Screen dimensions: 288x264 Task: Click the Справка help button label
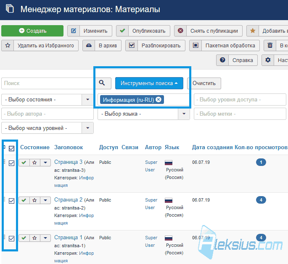[x=243, y=60]
